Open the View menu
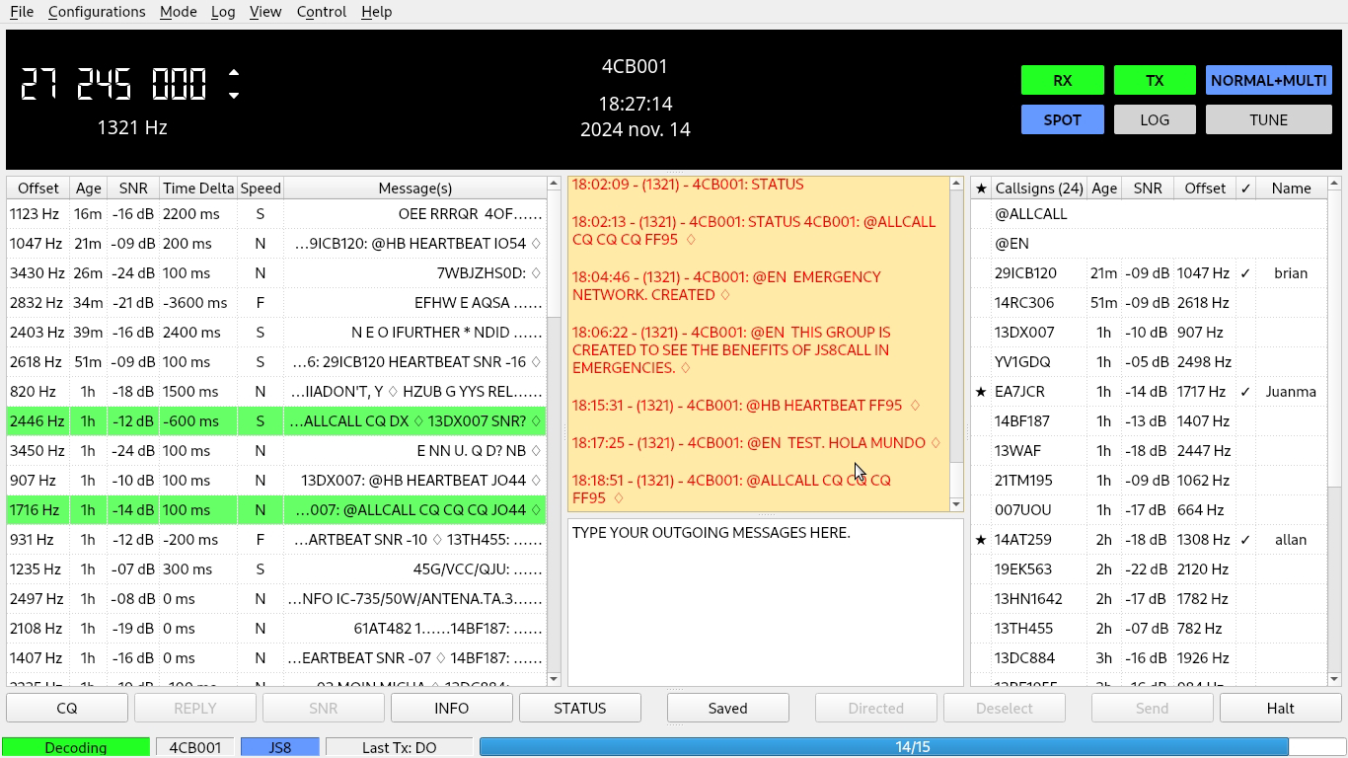 coord(265,12)
